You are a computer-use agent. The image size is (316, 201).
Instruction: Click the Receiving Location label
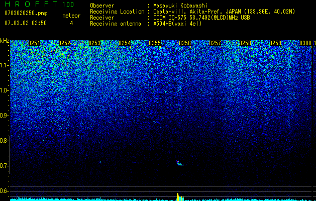pyautogui.click(x=117, y=12)
